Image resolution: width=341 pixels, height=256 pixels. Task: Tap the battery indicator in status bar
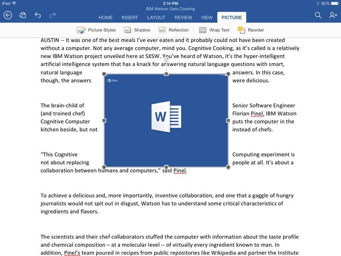click(x=335, y=3)
